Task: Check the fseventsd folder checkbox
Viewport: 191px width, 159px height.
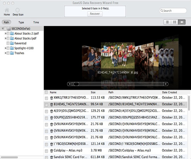Action: click(8, 43)
